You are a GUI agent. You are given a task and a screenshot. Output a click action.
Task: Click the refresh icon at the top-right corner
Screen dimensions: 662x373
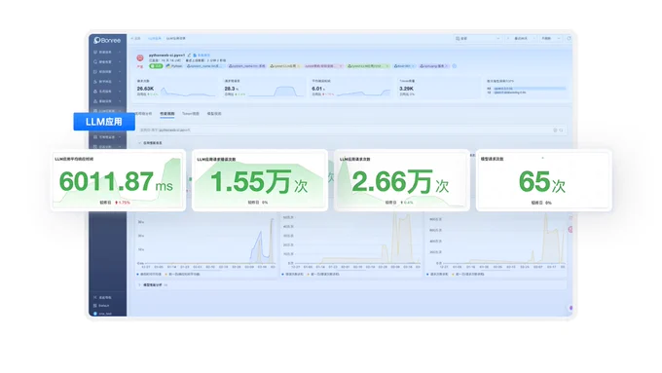coord(569,38)
